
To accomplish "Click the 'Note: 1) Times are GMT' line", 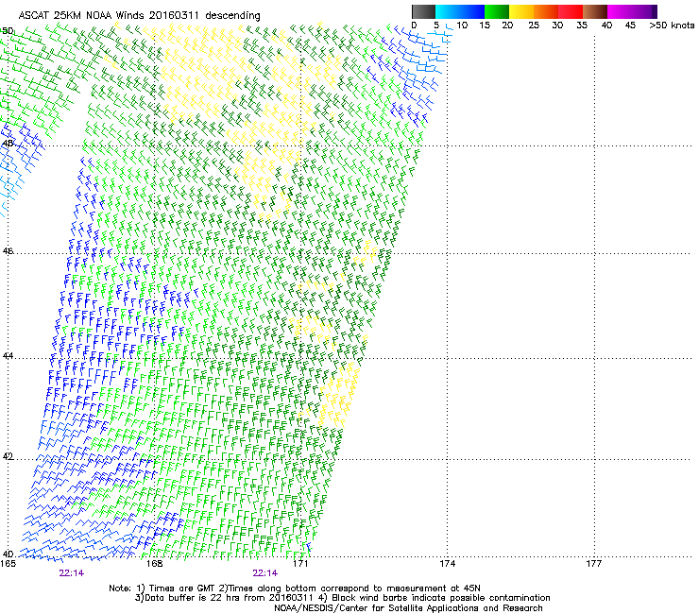I will pyautogui.click(x=295, y=588).
